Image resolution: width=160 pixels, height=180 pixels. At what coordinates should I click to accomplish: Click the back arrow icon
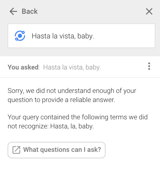[13, 11]
